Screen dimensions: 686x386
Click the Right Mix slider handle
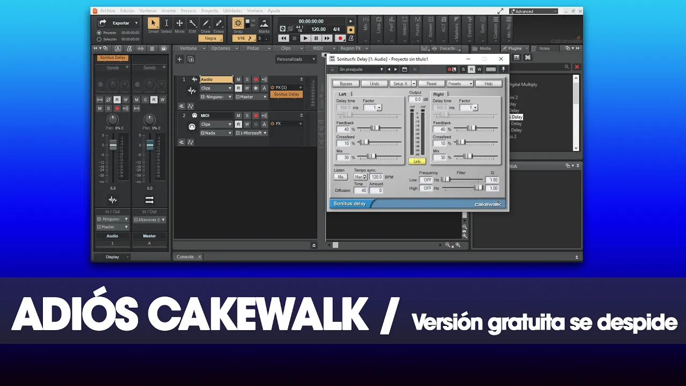point(468,156)
